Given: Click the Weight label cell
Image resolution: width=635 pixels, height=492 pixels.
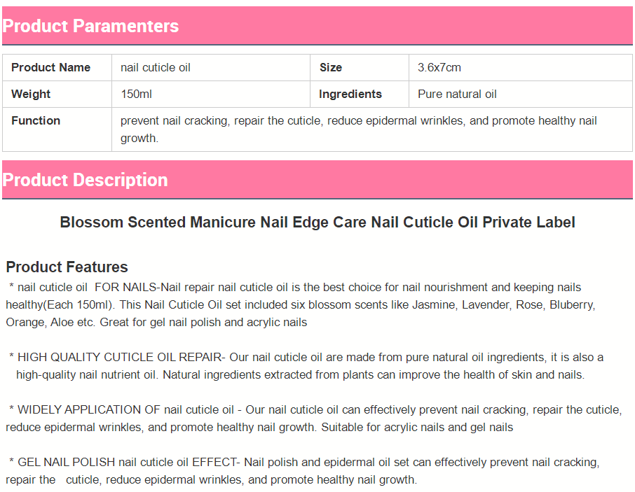Looking at the screenshot, I should tap(32, 94).
